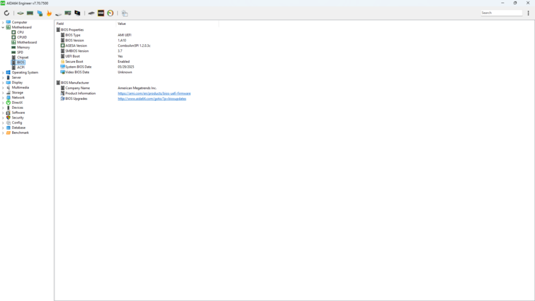Open the three-dot menu in the top right
This screenshot has height=301, width=535.
pyautogui.click(x=528, y=13)
